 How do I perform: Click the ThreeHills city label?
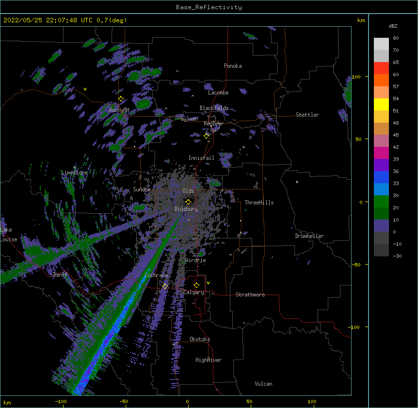pyautogui.click(x=259, y=203)
